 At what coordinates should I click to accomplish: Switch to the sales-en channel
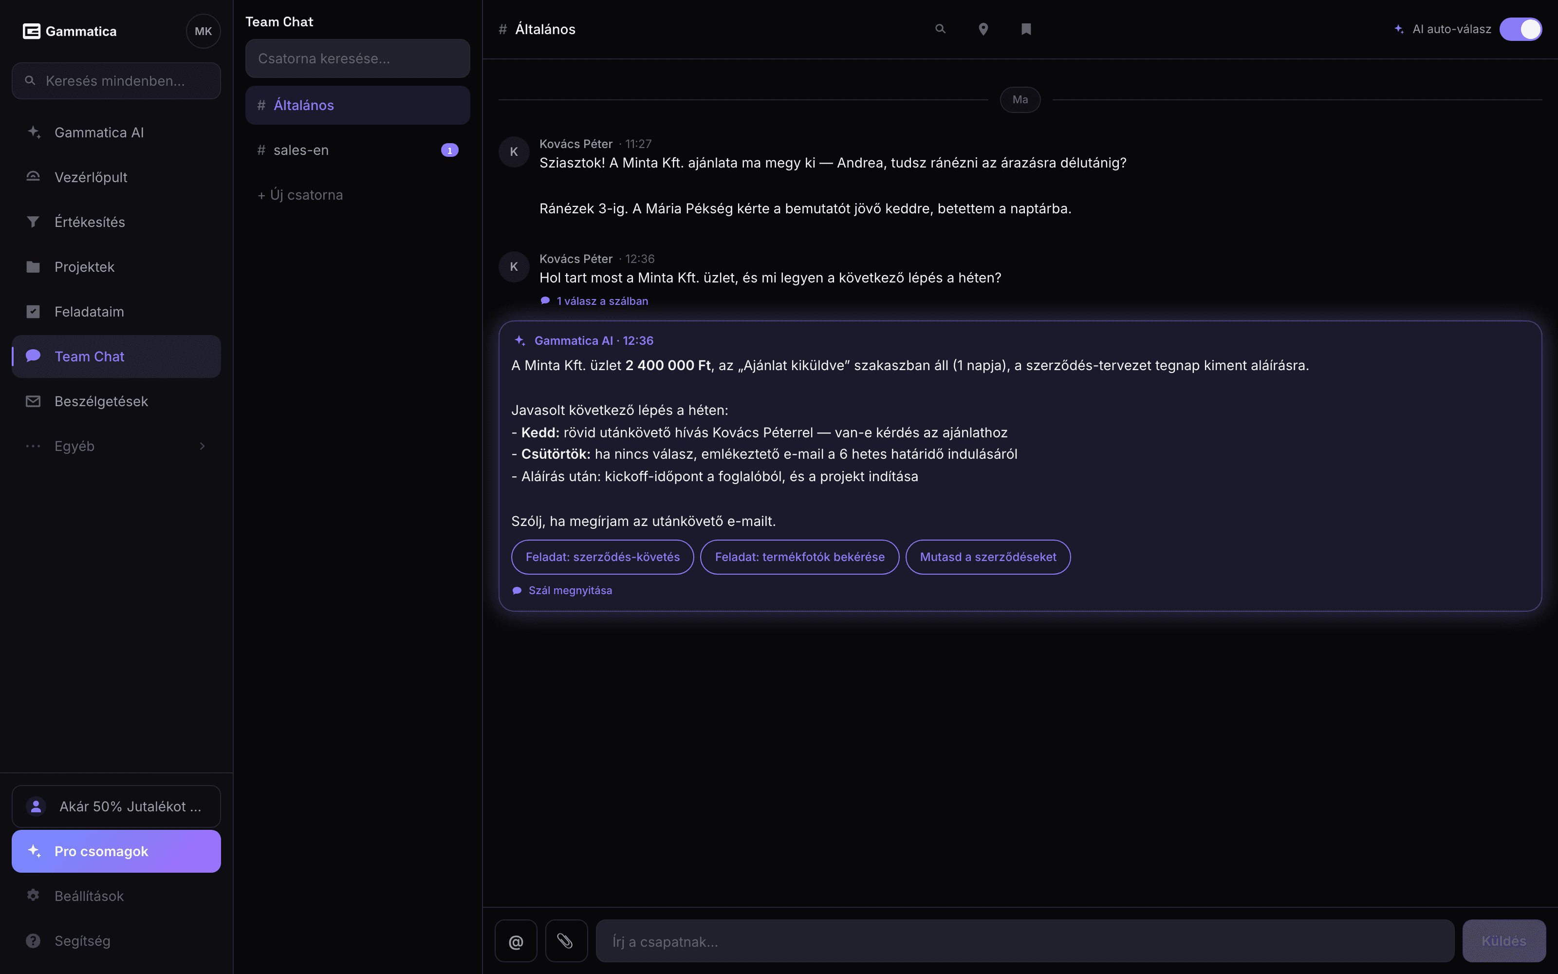click(358, 150)
